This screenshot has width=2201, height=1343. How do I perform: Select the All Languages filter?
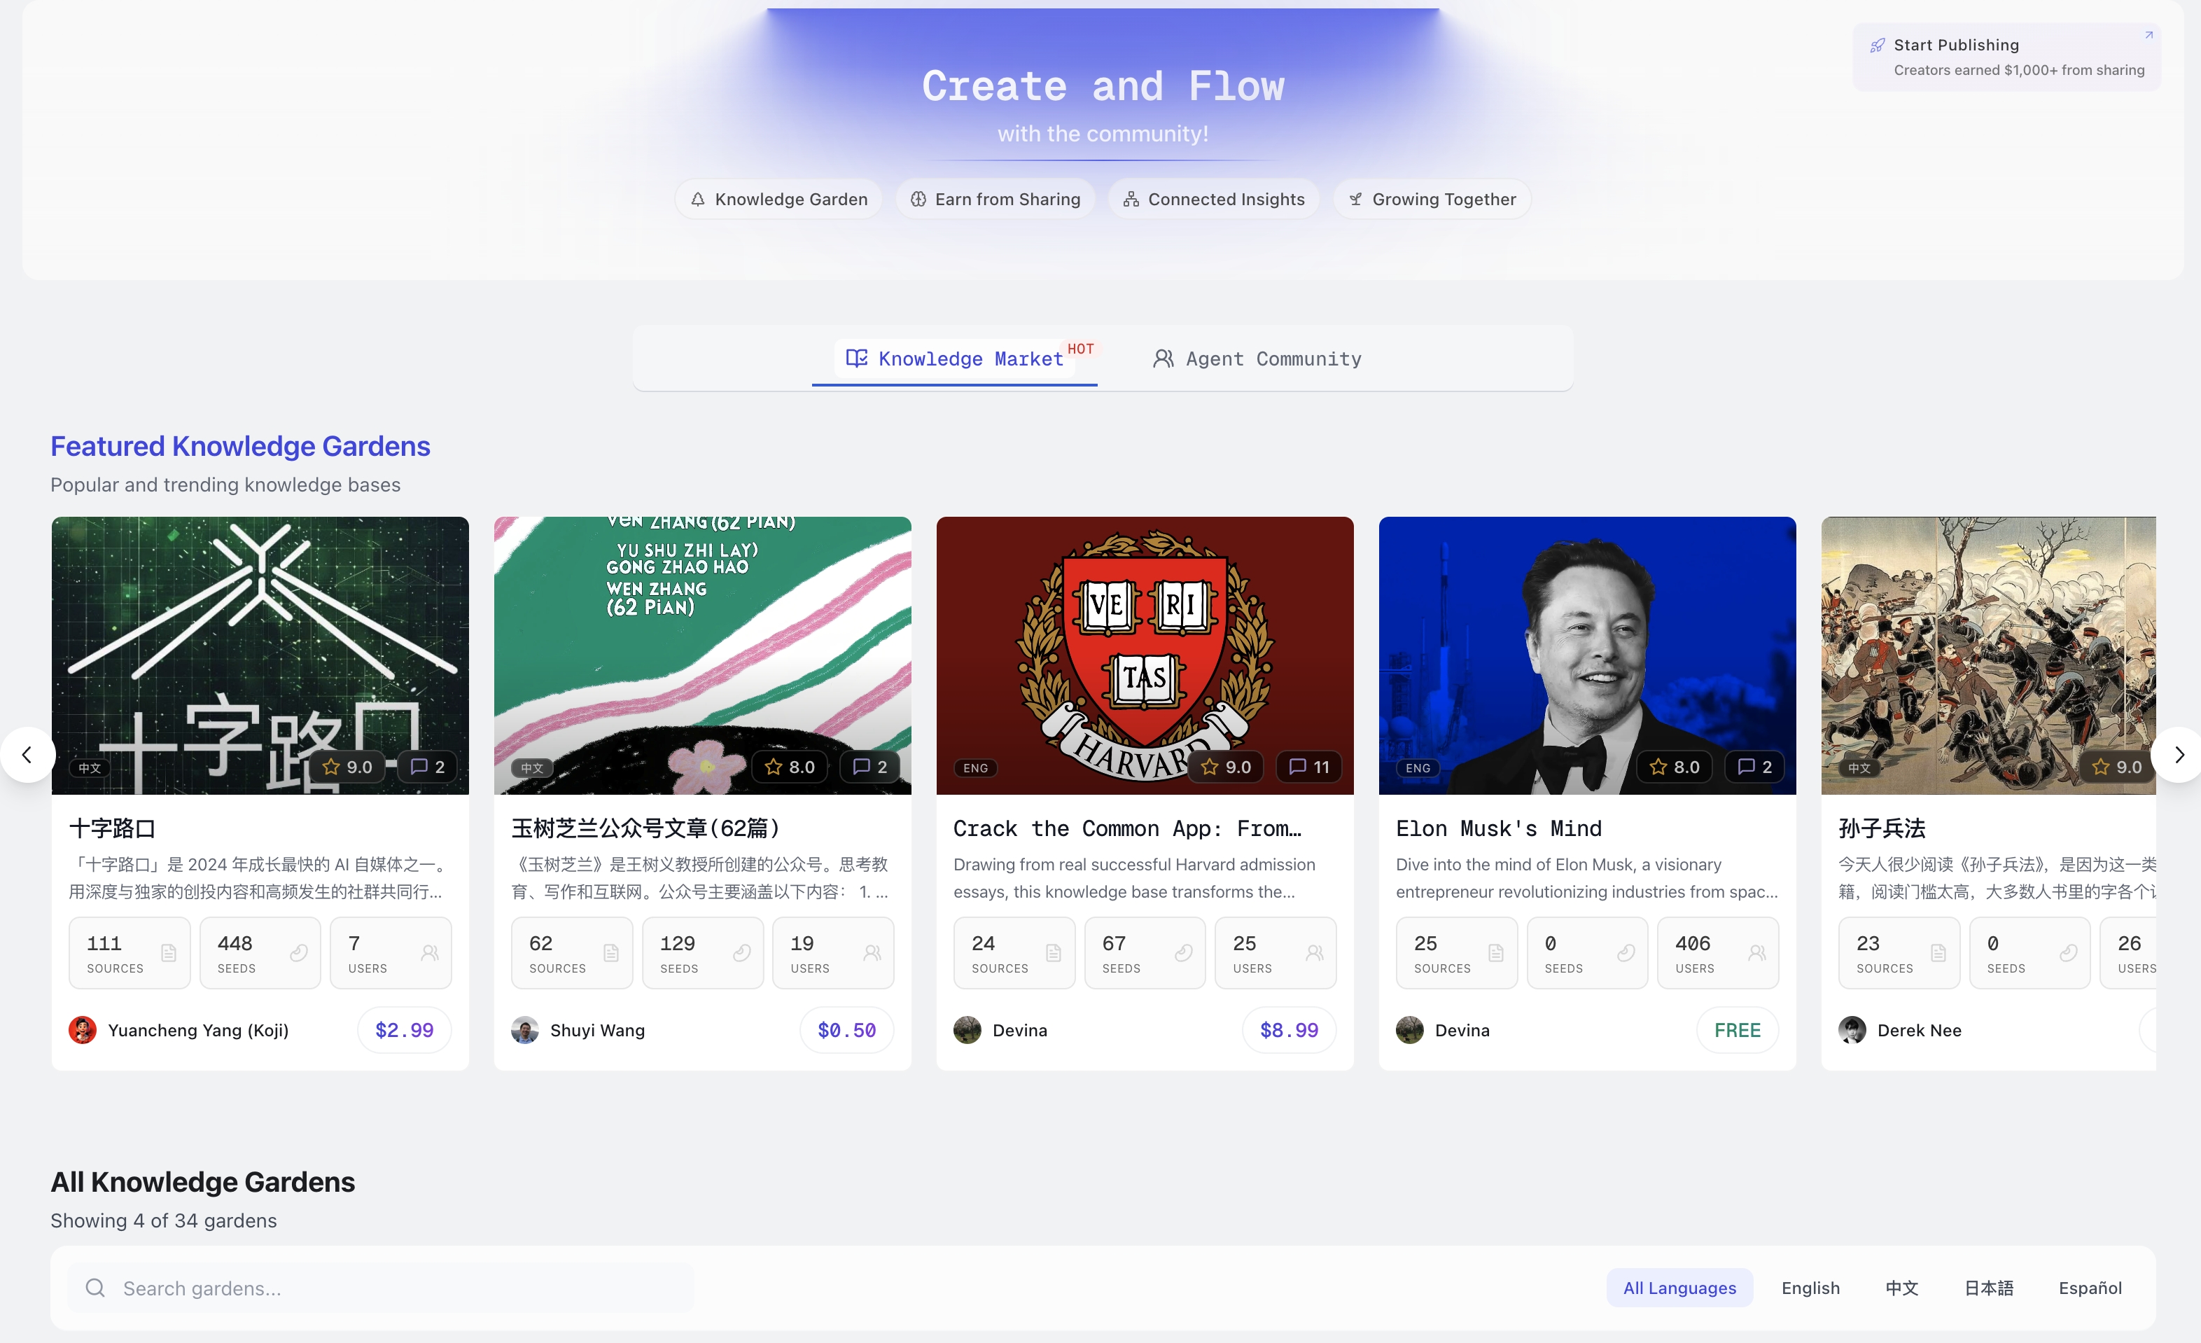pos(1679,1288)
